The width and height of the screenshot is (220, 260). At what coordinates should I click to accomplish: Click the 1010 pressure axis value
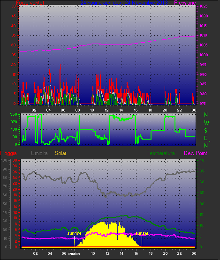203,35
